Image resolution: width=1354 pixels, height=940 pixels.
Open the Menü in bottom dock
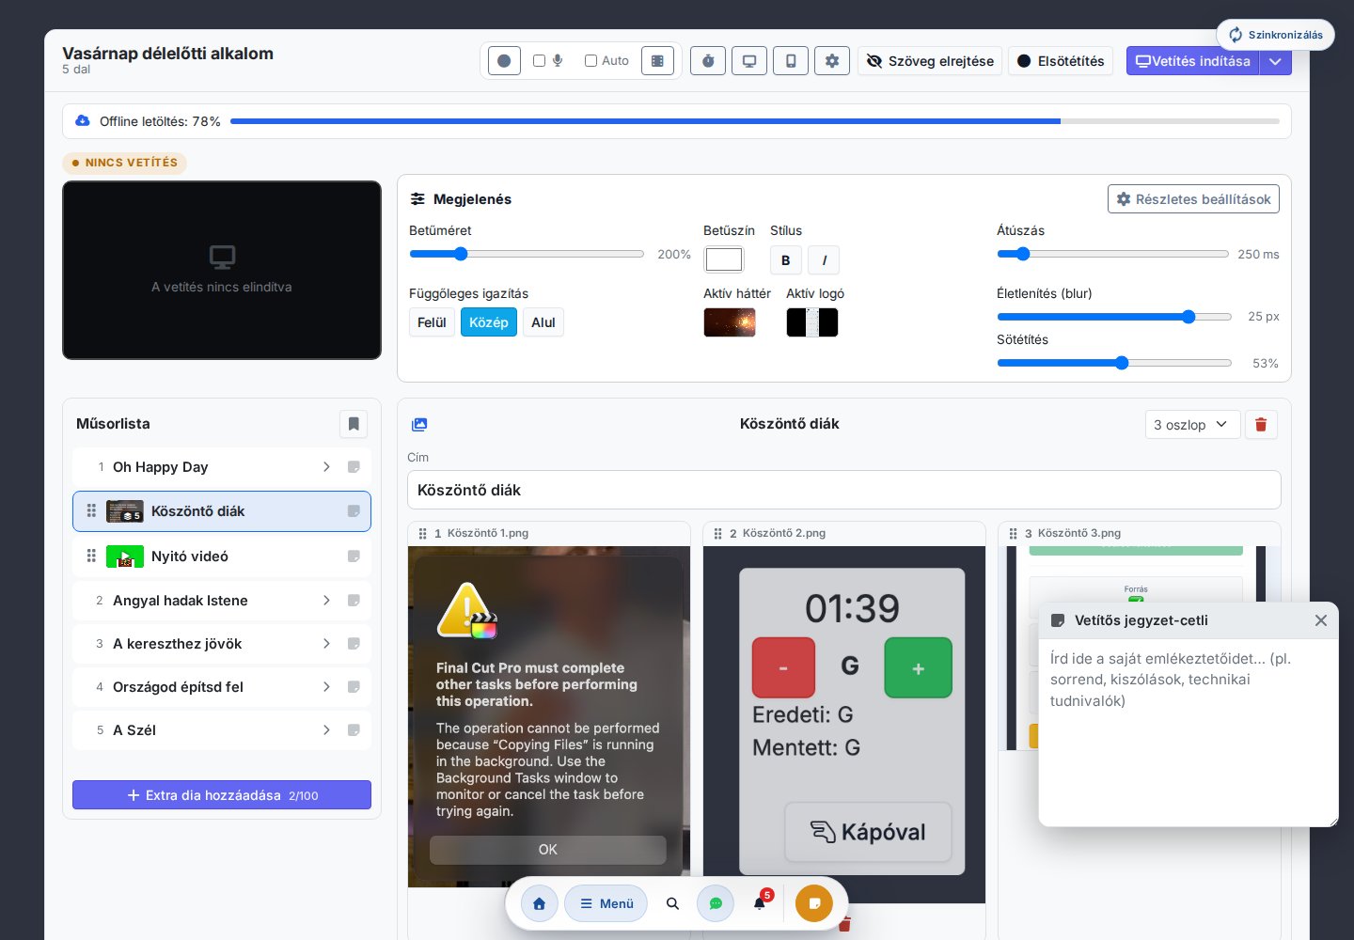606,903
